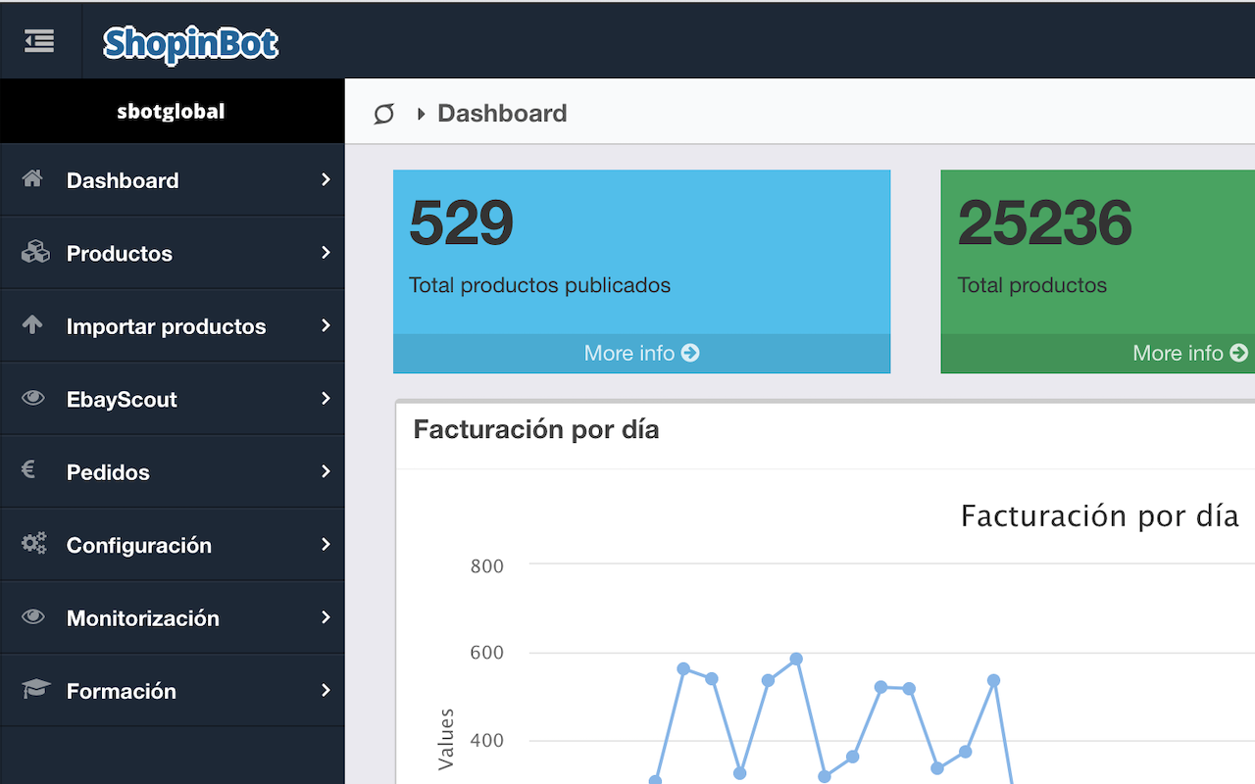Click More info under Total productos
Viewport: 1255px width, 784px height.
click(1189, 353)
